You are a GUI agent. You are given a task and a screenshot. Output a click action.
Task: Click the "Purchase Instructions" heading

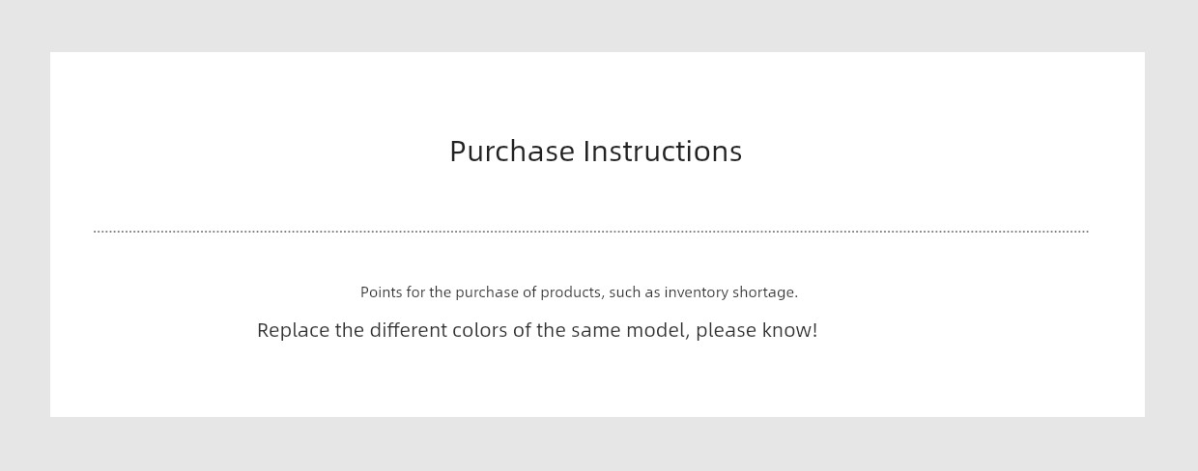595,152
